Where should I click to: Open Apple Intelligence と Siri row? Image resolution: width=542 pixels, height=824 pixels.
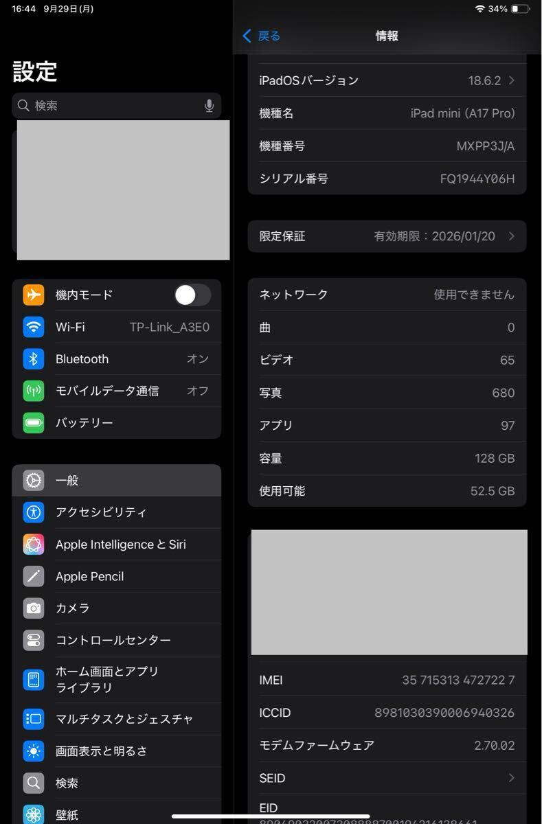tap(117, 545)
